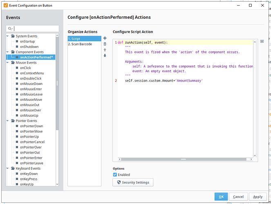Select the onStartup event

tap(27, 41)
